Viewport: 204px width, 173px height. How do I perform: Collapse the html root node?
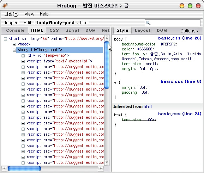click(x=5, y=39)
